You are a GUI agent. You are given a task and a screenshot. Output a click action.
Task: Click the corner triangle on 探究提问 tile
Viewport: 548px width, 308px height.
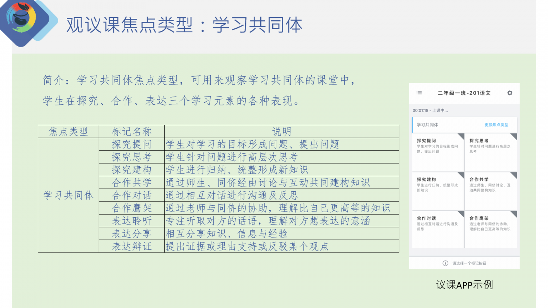(461, 136)
